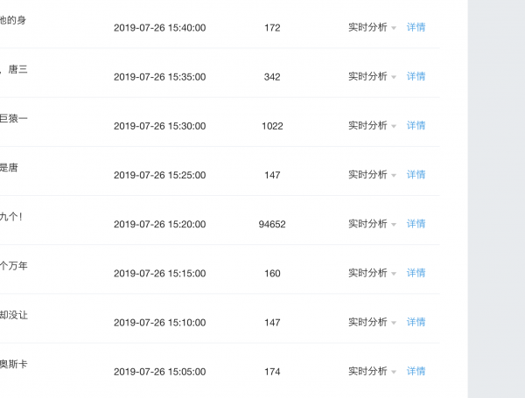Screen dimensions: 525x398
Task: Open 详情 for the 94652 count row
Action: (416, 224)
